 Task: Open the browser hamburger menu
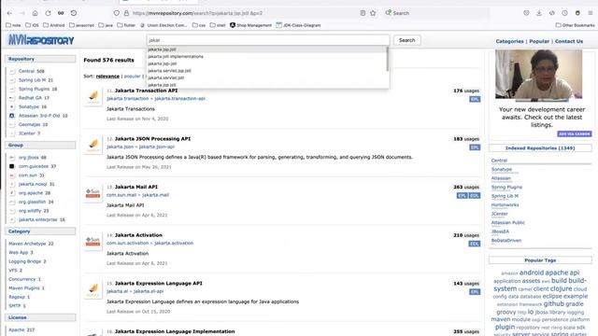(x=591, y=13)
